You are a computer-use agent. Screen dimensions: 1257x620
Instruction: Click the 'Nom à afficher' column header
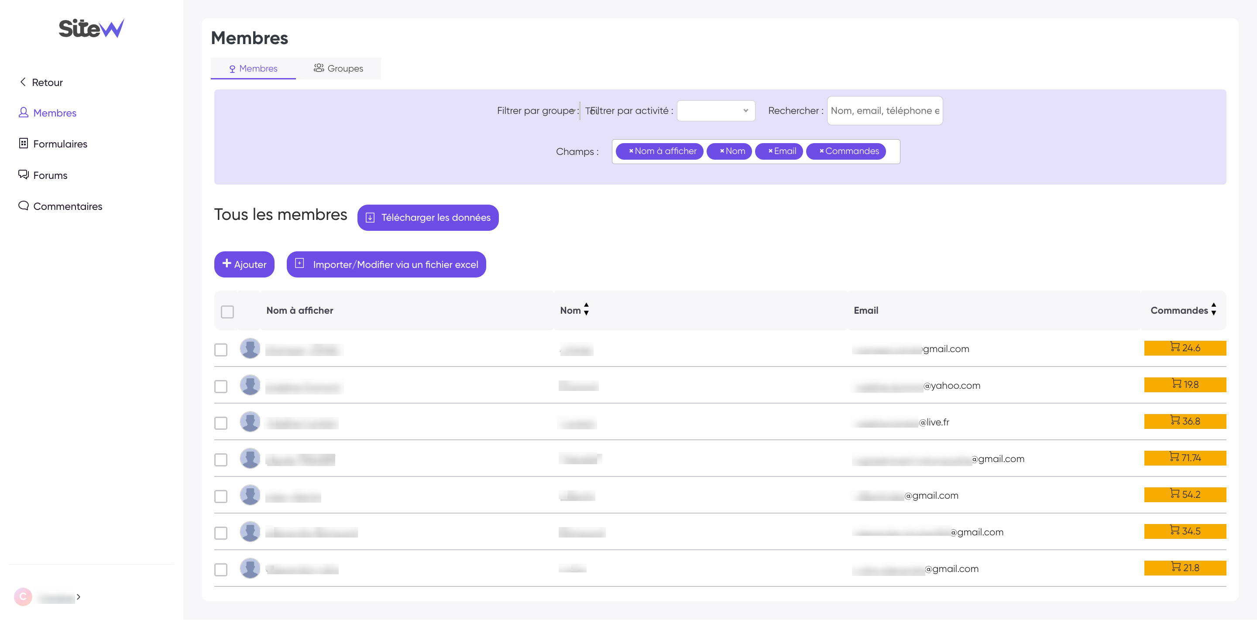[299, 311]
